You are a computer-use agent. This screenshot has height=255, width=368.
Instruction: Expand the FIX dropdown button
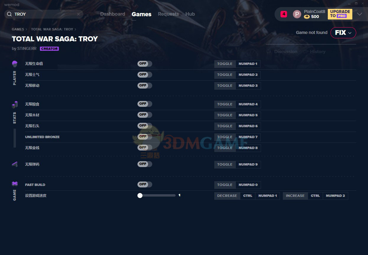point(343,33)
